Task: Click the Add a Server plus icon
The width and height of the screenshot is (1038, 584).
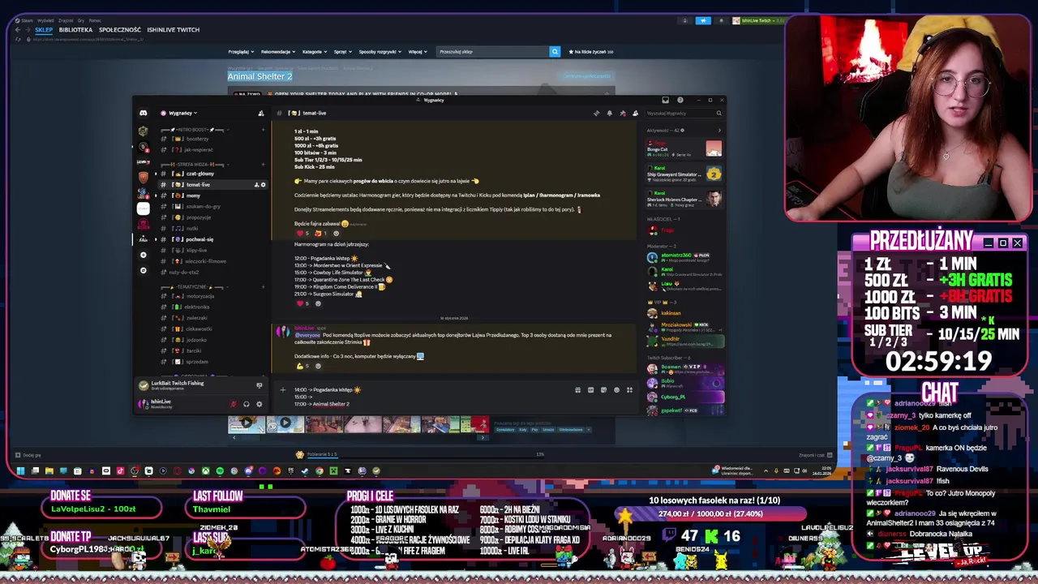Action: pyautogui.click(x=144, y=255)
